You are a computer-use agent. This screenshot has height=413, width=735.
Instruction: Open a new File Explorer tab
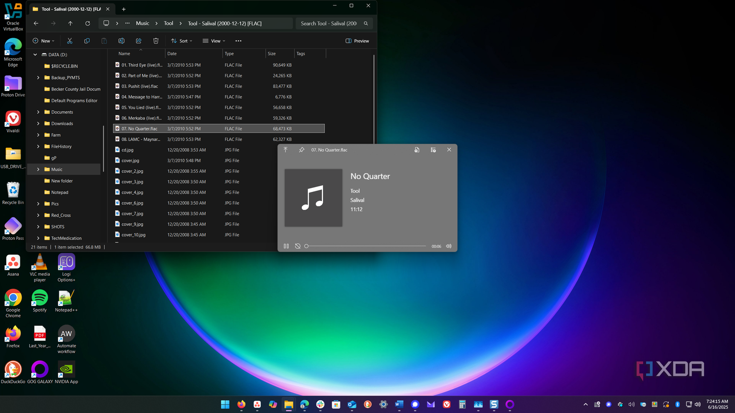(x=123, y=9)
